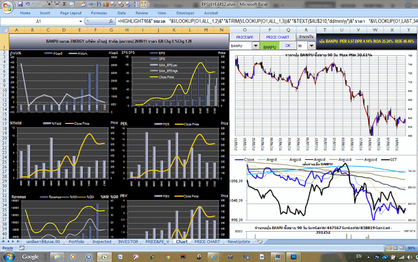Switch to the Inspected sheet tab

click(101, 242)
